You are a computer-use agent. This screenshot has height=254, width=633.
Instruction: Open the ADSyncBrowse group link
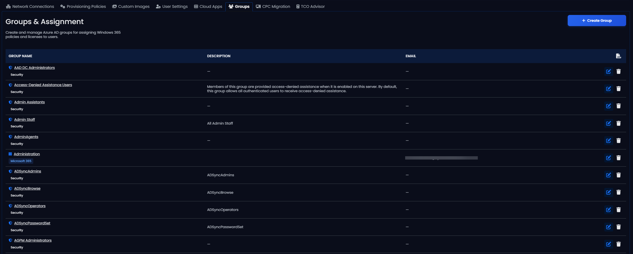[27, 188]
